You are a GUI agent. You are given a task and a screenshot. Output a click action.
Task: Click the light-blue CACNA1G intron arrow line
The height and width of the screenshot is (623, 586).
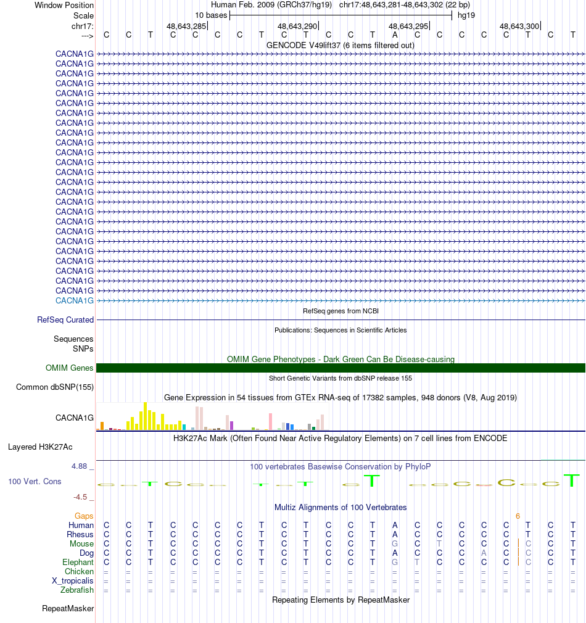[341, 301]
